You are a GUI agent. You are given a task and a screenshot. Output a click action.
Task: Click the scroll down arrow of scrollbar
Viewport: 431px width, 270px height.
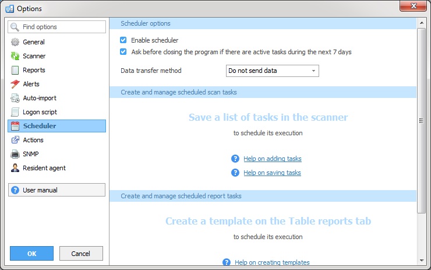pos(422,259)
